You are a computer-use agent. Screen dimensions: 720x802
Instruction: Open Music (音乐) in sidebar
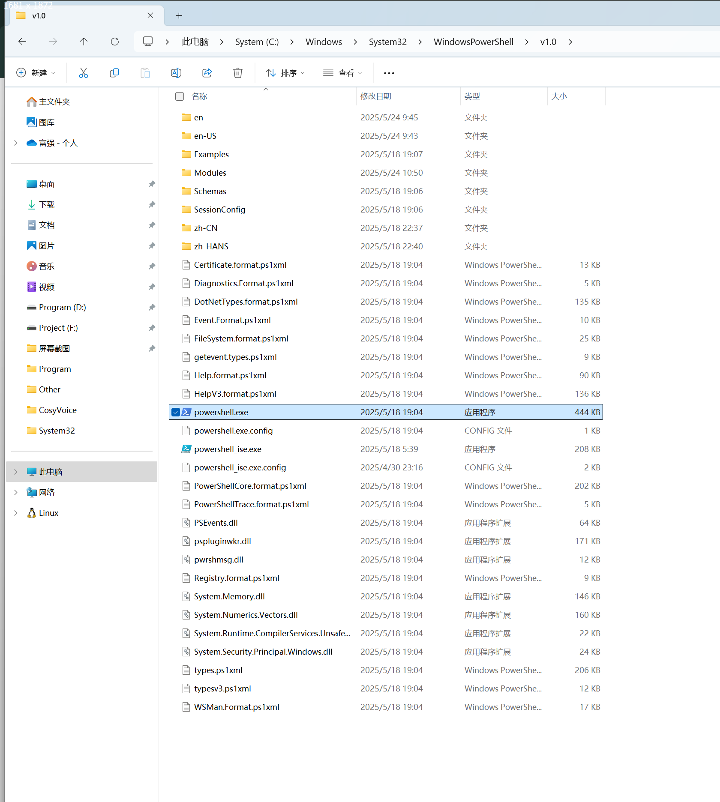click(41, 266)
